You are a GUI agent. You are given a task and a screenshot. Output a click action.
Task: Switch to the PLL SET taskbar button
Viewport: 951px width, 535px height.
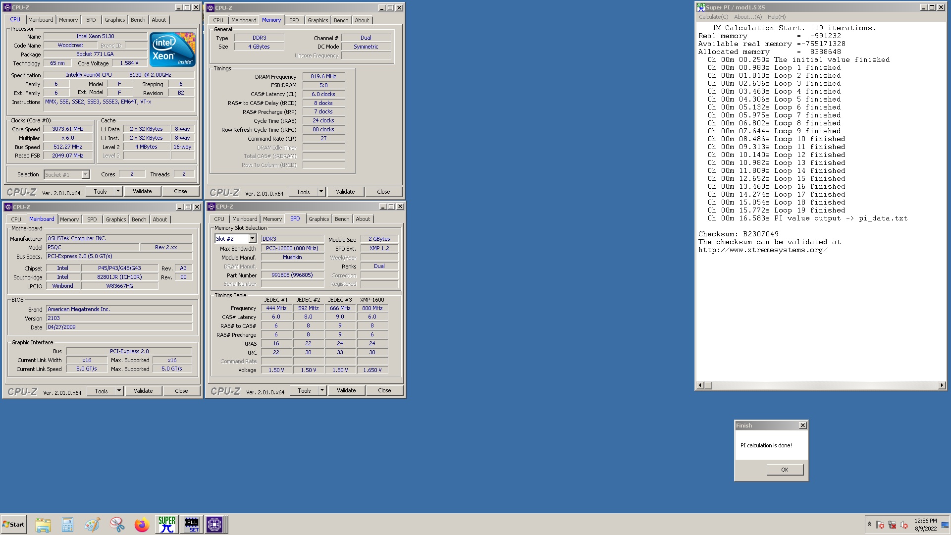click(x=191, y=525)
